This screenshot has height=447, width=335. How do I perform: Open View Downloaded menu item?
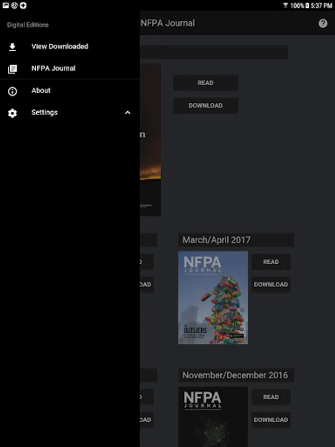(70, 47)
